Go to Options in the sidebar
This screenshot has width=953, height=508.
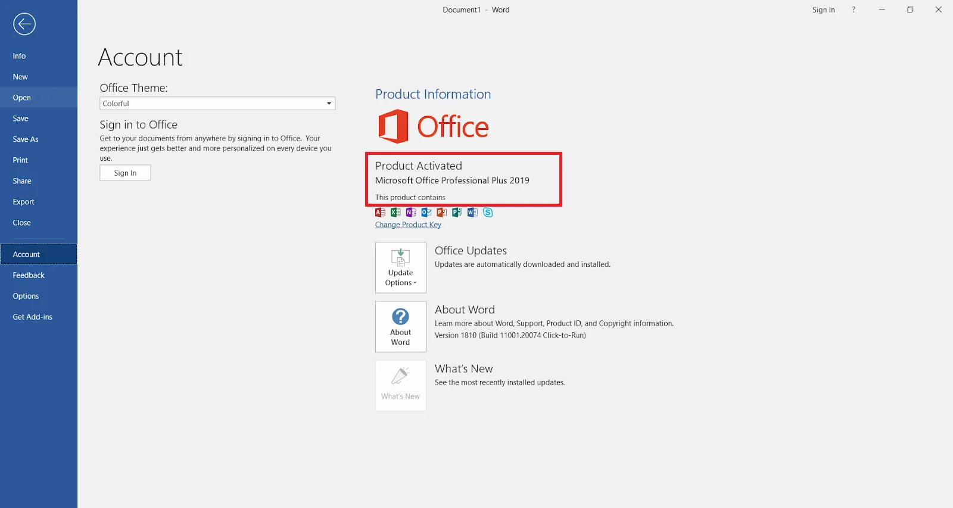[x=26, y=296]
